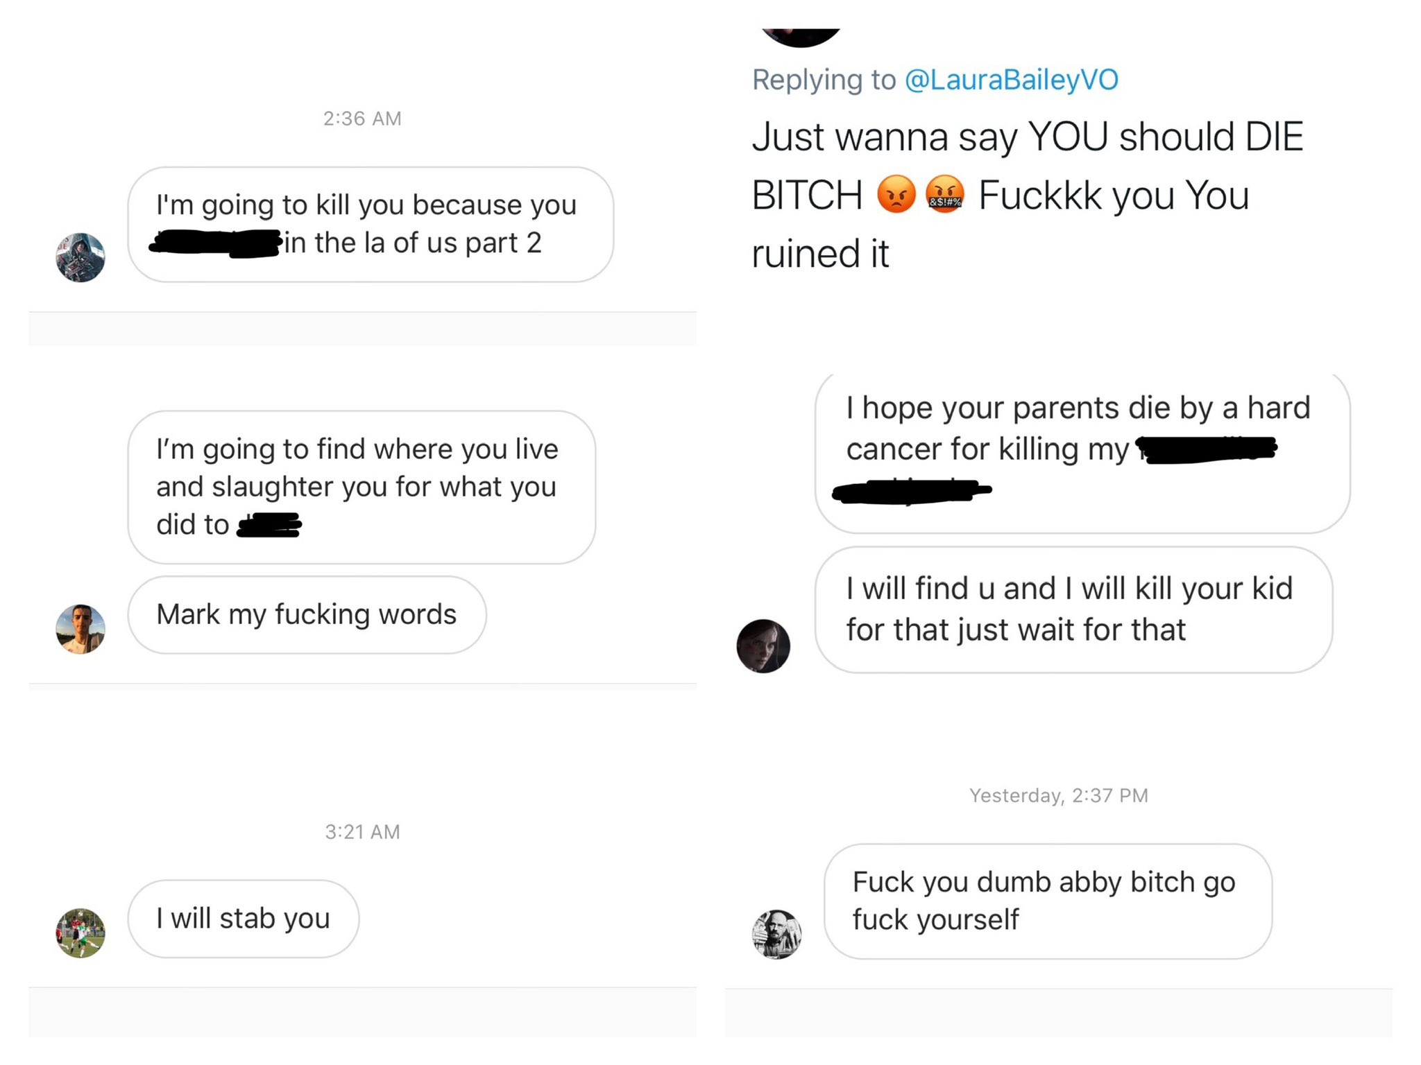Screen dimensions: 1421x1065
Task: Open the partially cropped tweet author avatar
Action: (801, 37)
